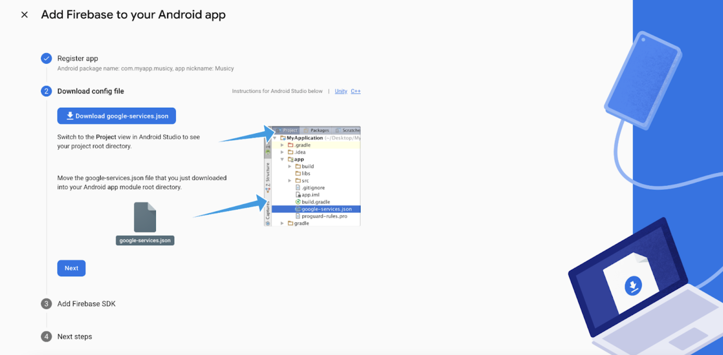Open the Add Firebase SDK step
This screenshot has width=723, height=355.
point(86,304)
